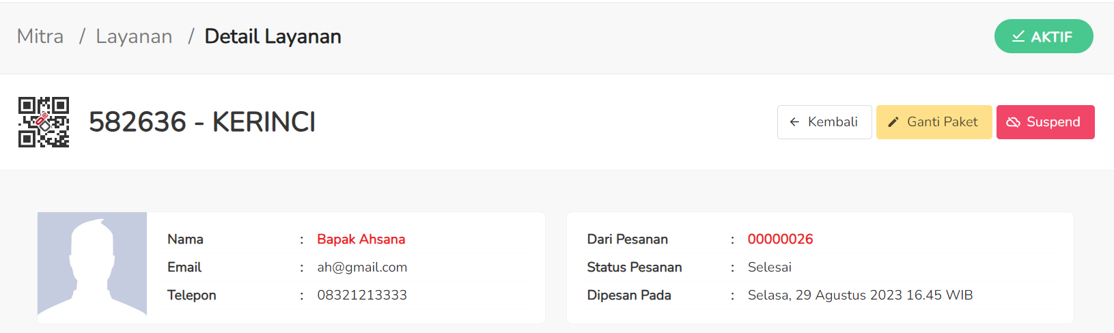Image resolution: width=1114 pixels, height=333 pixels.
Task: Open Layanan breadcrumb link
Action: [x=134, y=36]
